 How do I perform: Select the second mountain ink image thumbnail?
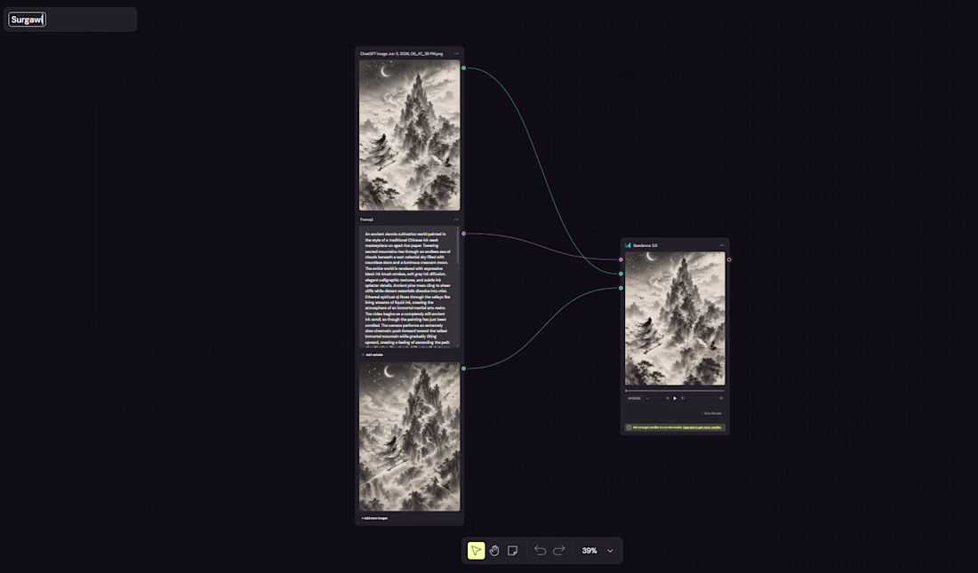tap(410, 437)
